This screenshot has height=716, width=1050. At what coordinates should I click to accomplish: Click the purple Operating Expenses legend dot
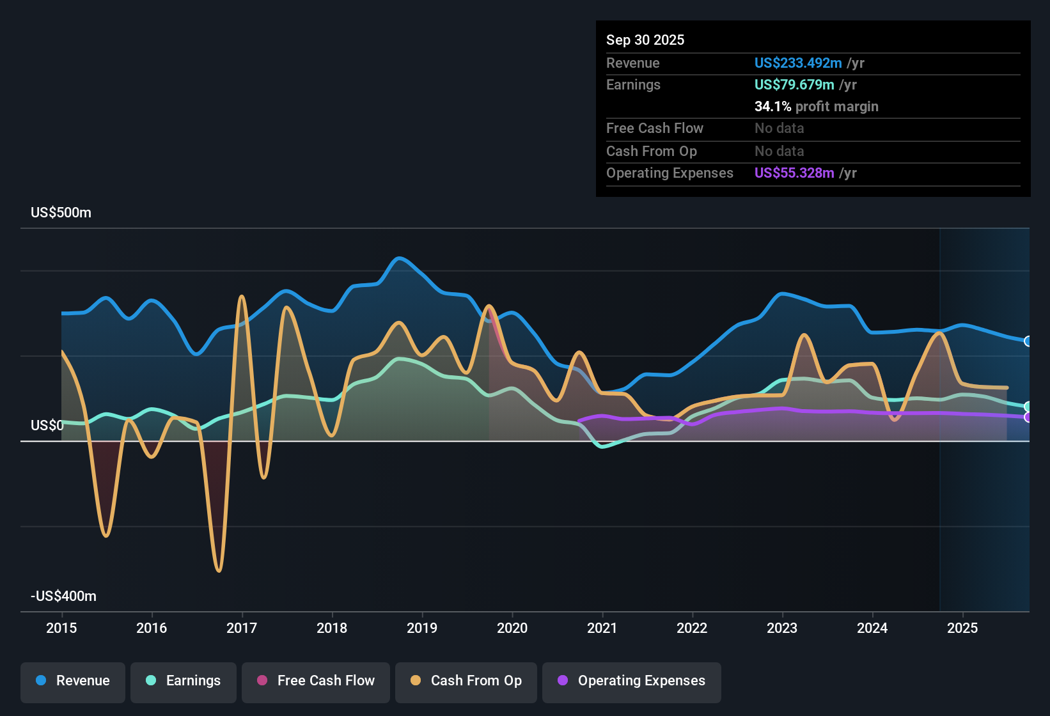(563, 681)
